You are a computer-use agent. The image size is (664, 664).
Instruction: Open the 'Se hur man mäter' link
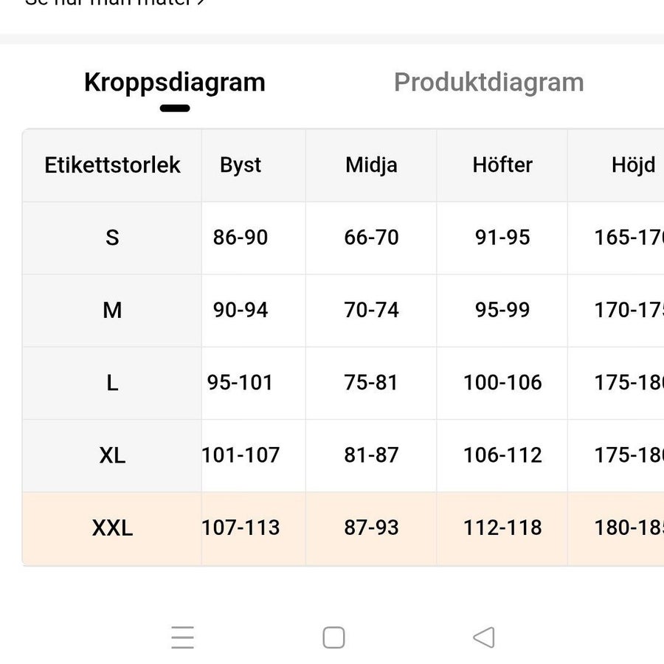click(x=115, y=2)
